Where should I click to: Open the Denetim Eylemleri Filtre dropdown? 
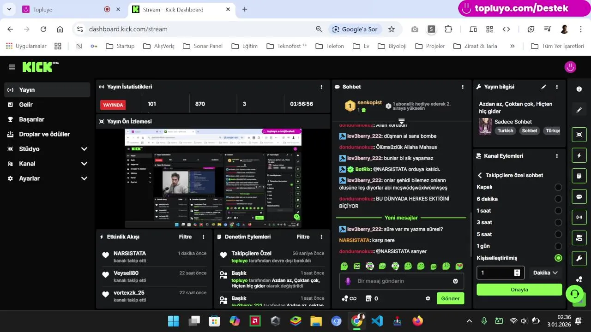pyautogui.click(x=303, y=237)
